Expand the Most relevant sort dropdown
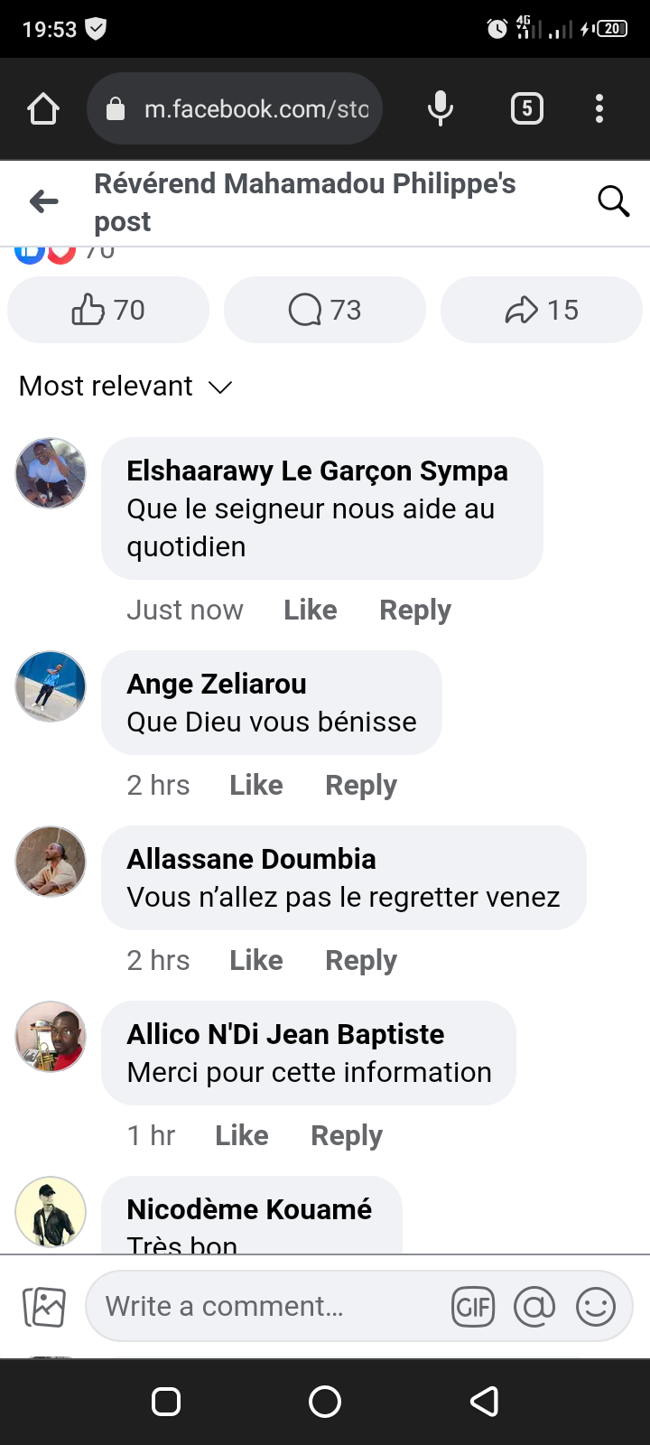 pyautogui.click(x=126, y=387)
